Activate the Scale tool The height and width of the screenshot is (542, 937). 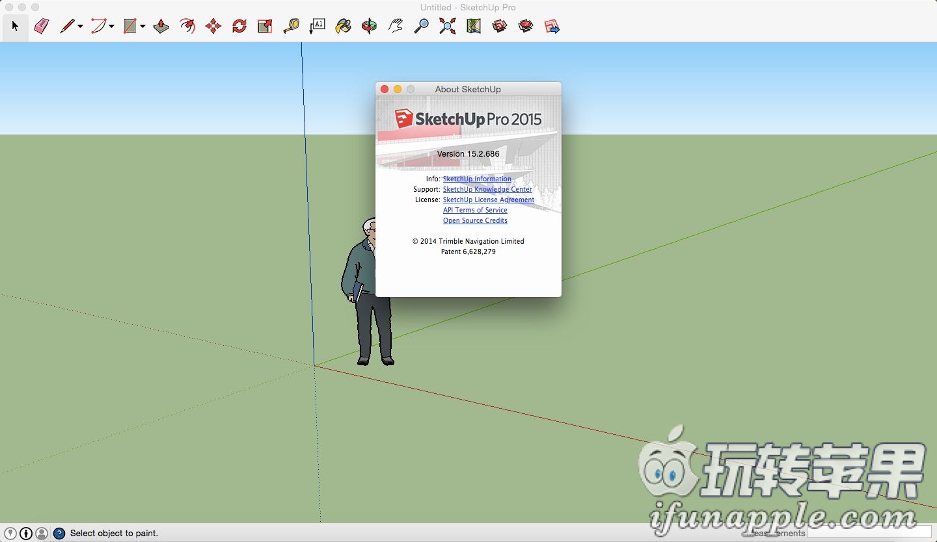pyautogui.click(x=265, y=27)
